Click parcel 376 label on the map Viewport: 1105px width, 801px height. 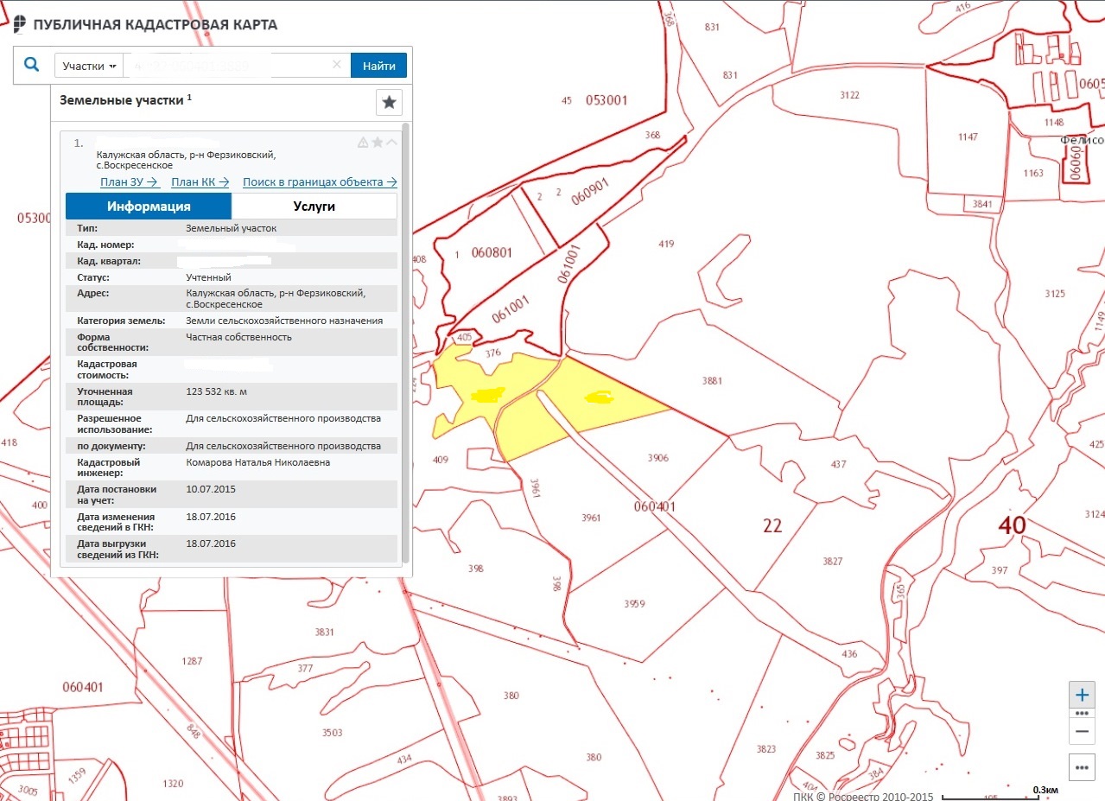click(x=492, y=353)
